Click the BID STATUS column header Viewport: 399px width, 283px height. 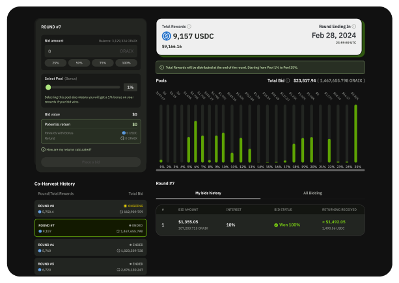point(283,210)
